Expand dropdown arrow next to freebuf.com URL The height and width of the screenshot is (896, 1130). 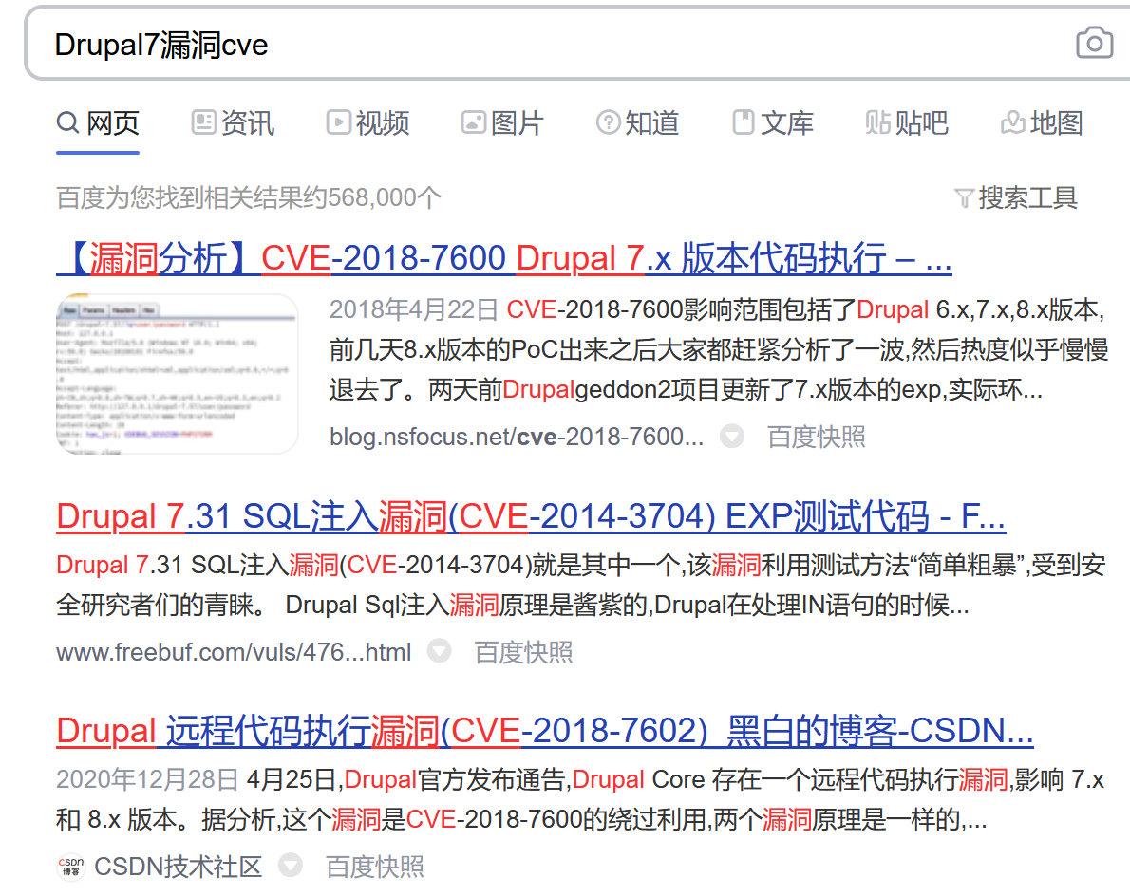(439, 652)
